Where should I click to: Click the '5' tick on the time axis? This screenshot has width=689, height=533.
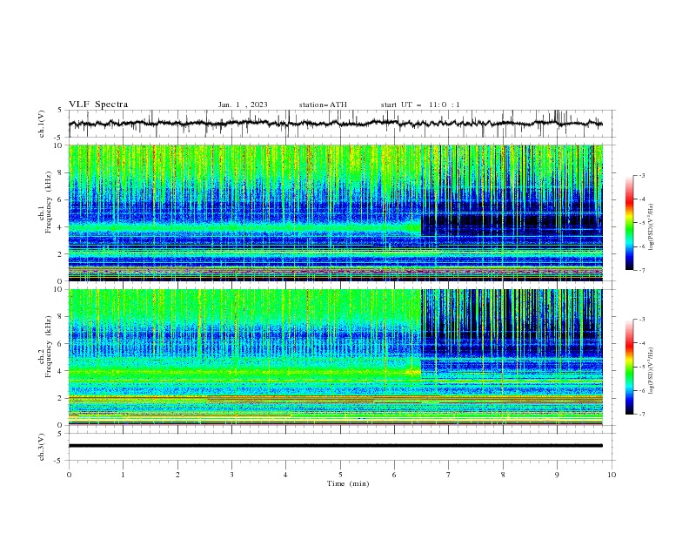[340, 475]
